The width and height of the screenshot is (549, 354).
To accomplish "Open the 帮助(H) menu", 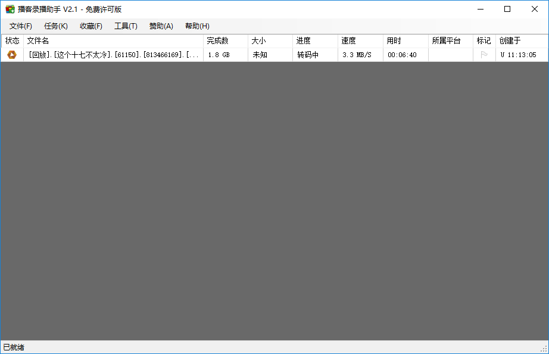I will tap(197, 26).
